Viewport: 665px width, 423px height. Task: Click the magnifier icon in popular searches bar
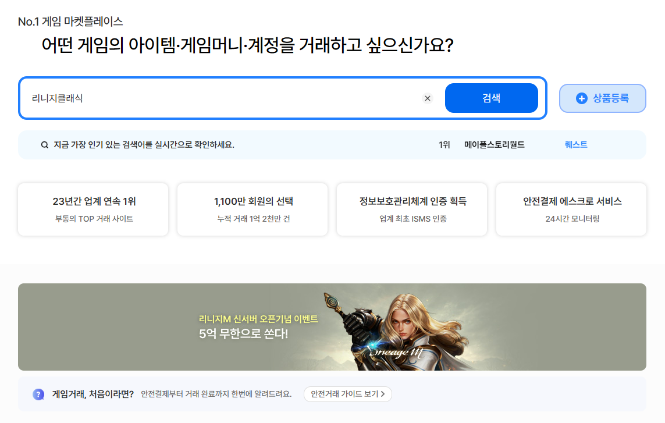[x=45, y=145]
